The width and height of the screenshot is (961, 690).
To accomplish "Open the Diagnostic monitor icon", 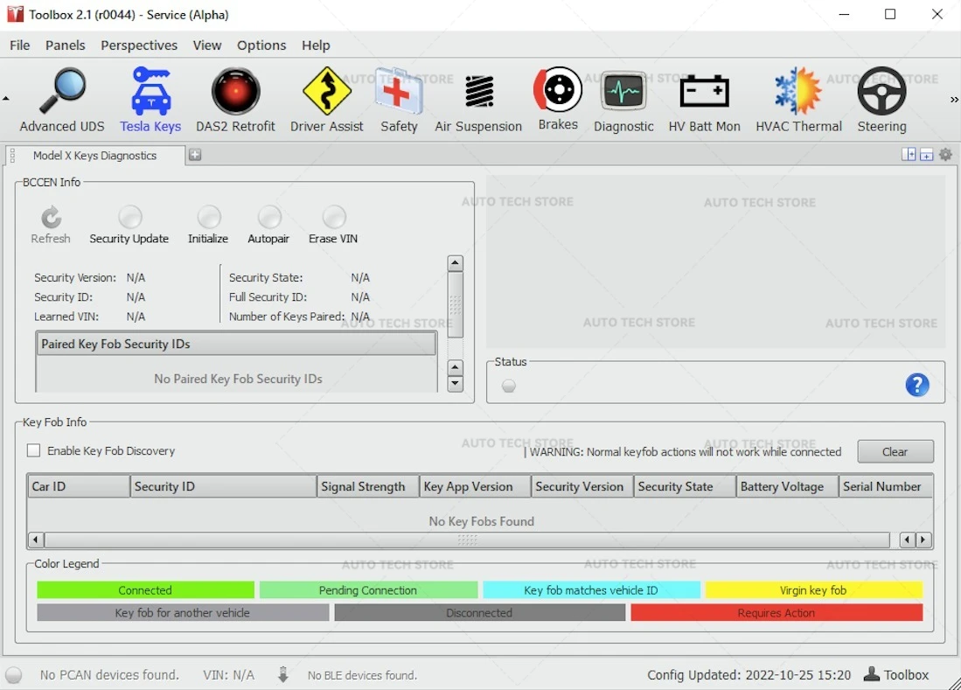I will coord(623,100).
